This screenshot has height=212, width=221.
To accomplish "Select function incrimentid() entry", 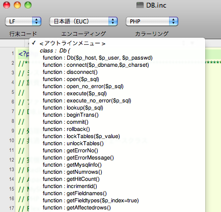I will click(117, 186).
